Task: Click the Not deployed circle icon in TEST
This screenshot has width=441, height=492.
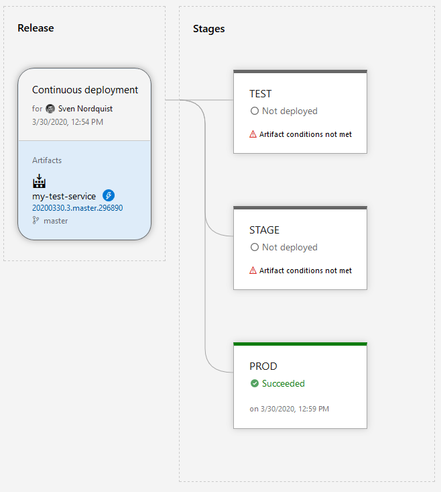Action: click(254, 111)
